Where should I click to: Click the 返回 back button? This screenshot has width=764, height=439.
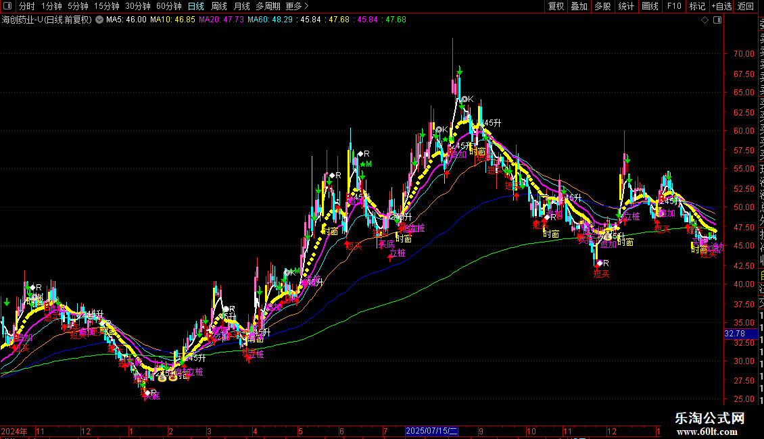(x=745, y=6)
